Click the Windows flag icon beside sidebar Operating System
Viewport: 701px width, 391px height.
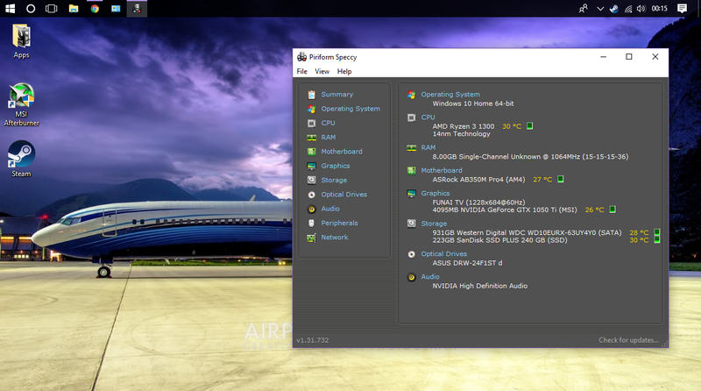pyautogui.click(x=312, y=109)
